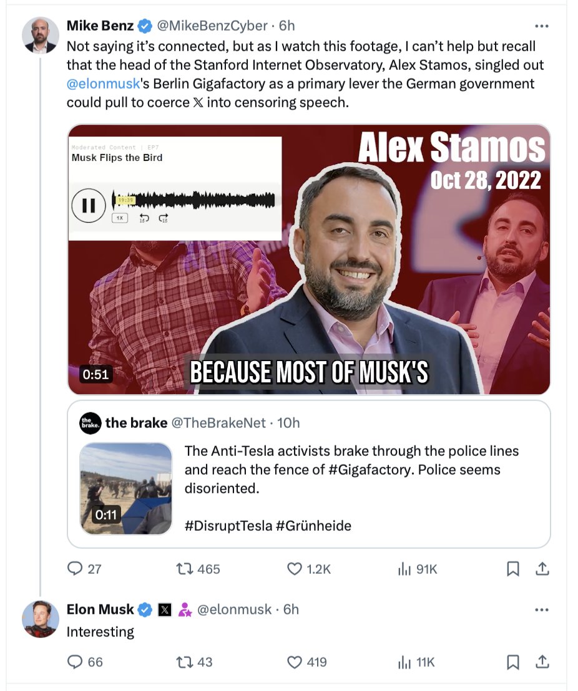Like Mike Benz's tweet with 1.2K likes
The width and height of the screenshot is (578, 691).
click(x=308, y=569)
